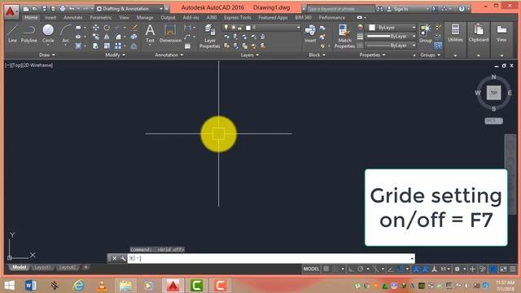Open the annotation scale 1:1 dropdown
Viewport: 521px width, 293px height.
(445, 269)
